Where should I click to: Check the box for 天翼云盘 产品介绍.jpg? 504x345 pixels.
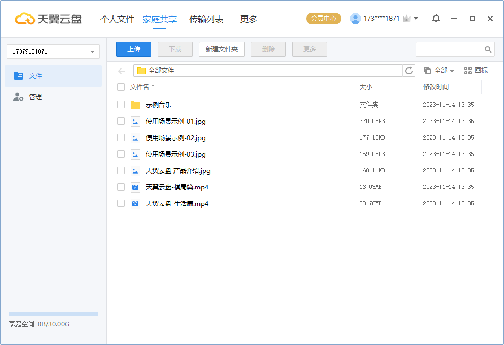point(121,170)
